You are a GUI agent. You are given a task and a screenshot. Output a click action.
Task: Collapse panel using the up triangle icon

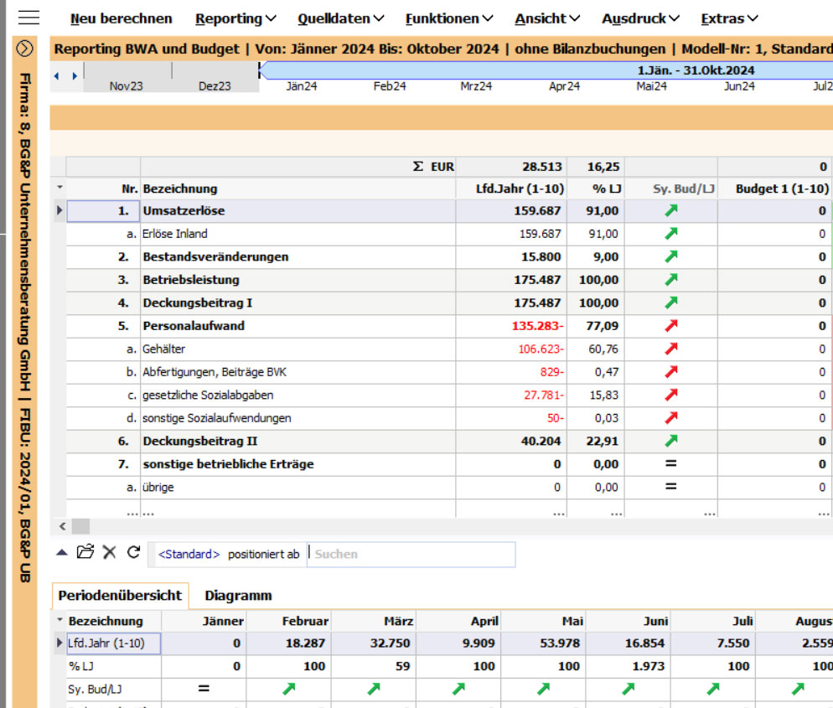62,552
